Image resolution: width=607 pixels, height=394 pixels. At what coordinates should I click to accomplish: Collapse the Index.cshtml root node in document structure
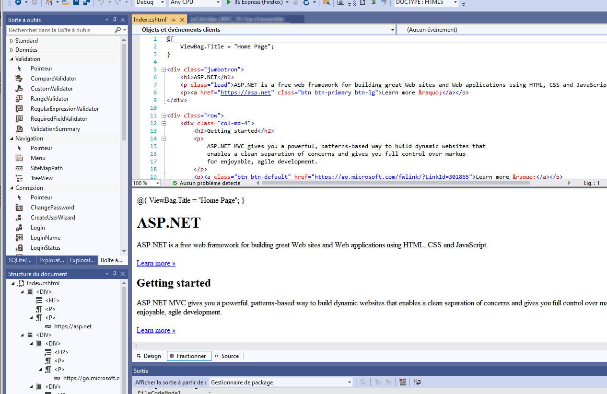13,283
